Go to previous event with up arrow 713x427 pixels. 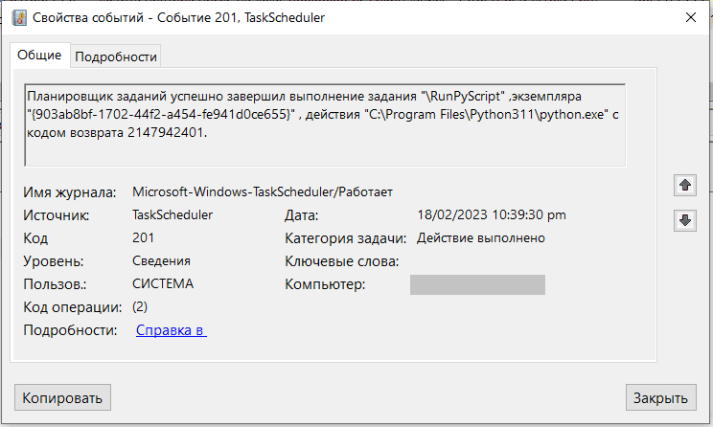[684, 184]
